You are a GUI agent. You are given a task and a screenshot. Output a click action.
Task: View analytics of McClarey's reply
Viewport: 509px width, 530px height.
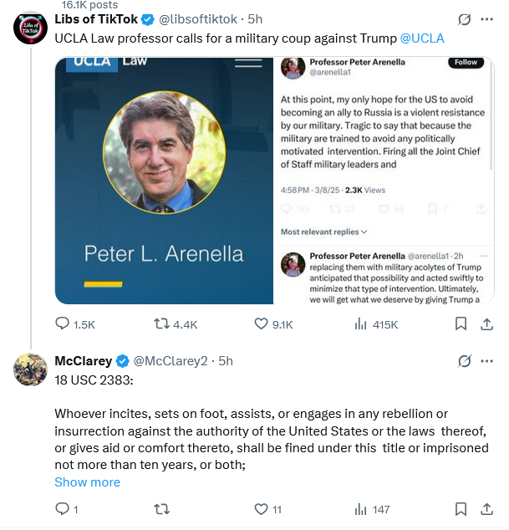(363, 509)
